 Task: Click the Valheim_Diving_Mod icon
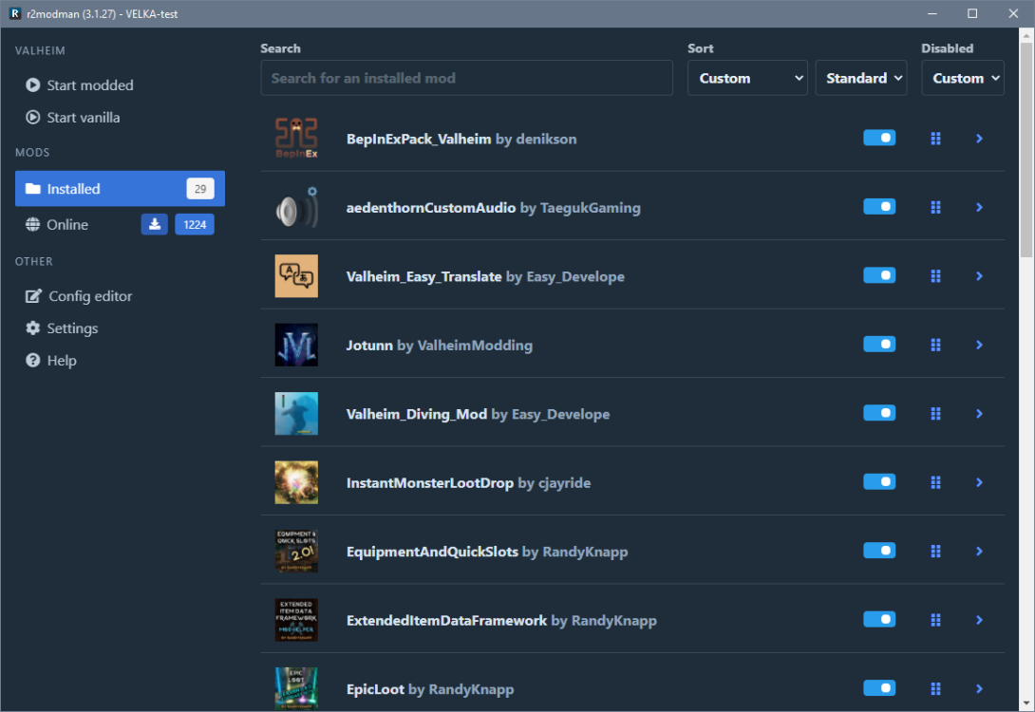(296, 414)
